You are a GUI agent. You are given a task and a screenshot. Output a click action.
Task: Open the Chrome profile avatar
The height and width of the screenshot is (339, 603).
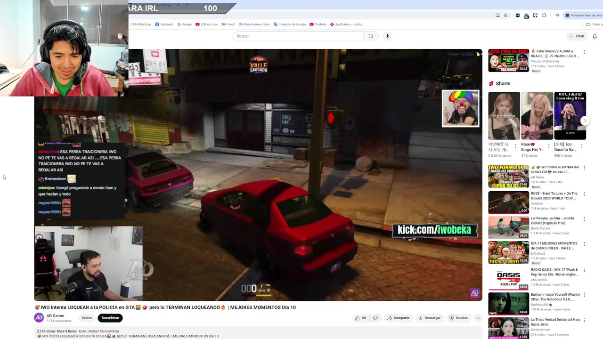point(567,16)
